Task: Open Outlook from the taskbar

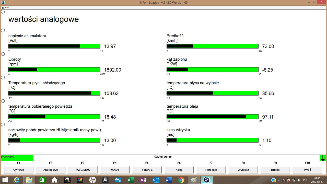Action: (x=156, y=180)
